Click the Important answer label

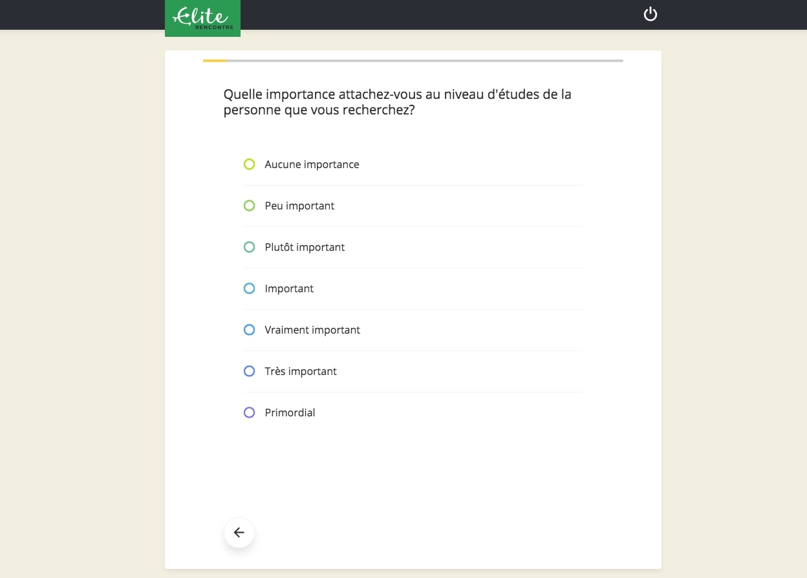(x=289, y=288)
